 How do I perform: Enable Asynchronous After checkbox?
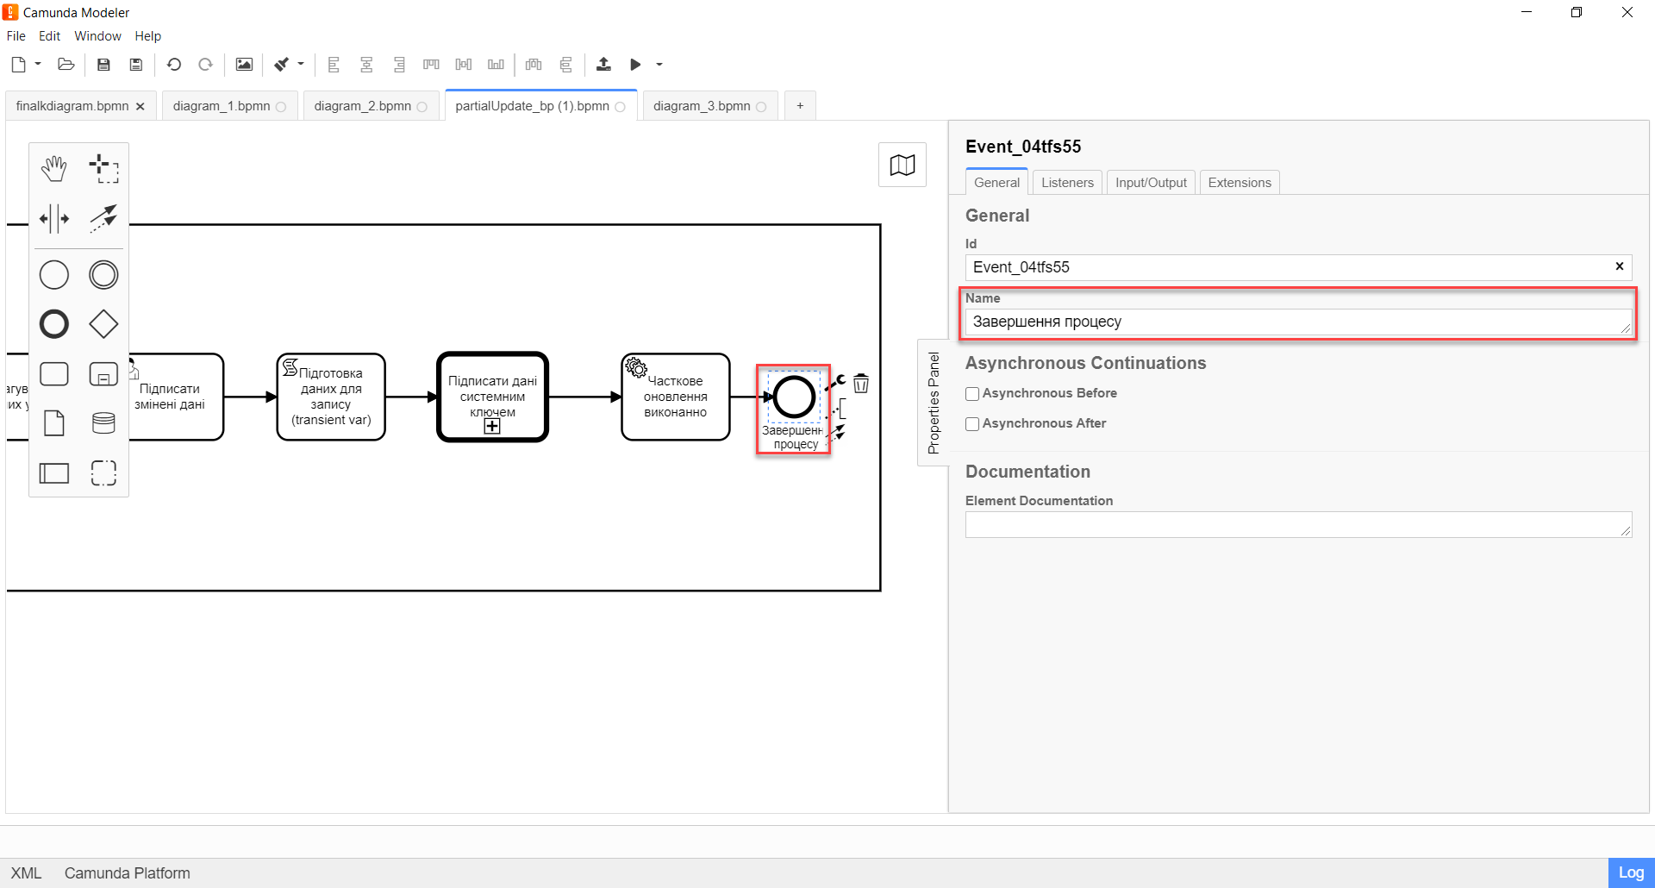point(972,423)
